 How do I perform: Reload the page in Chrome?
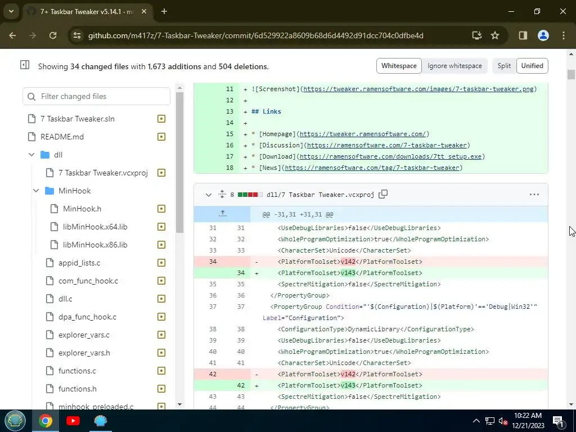coord(53,35)
